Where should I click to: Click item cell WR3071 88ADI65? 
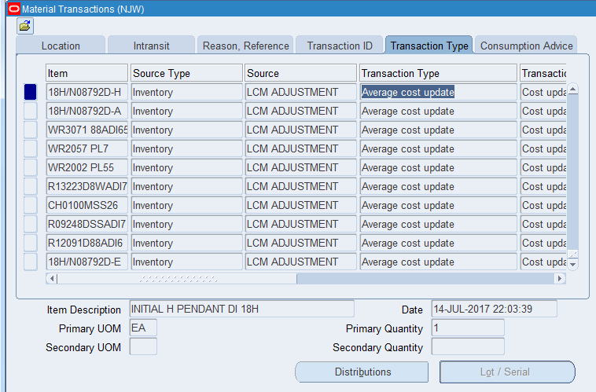coord(86,130)
